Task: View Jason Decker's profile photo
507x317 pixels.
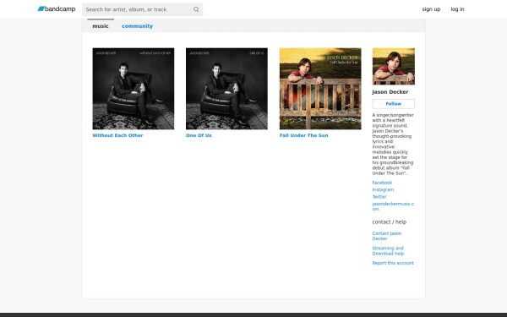Action: pyautogui.click(x=394, y=66)
